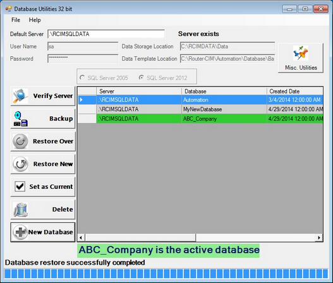Open the File menu
This screenshot has height=283, width=333.
tap(16, 20)
